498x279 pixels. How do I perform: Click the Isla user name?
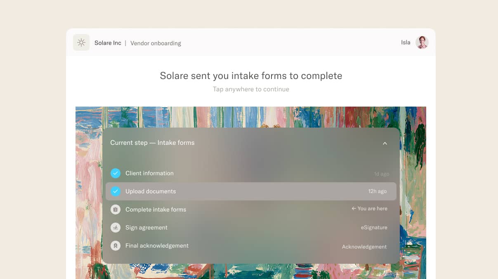pyautogui.click(x=406, y=42)
